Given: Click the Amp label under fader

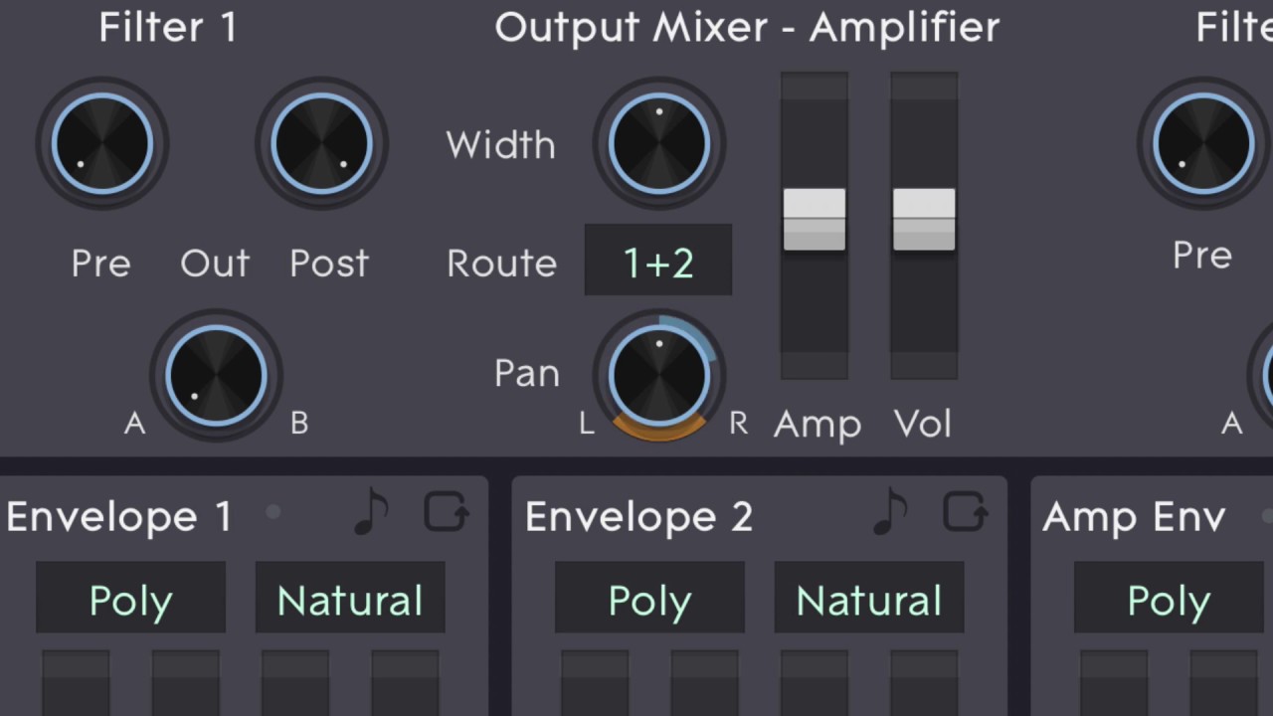Looking at the screenshot, I should pyautogui.click(x=818, y=425).
